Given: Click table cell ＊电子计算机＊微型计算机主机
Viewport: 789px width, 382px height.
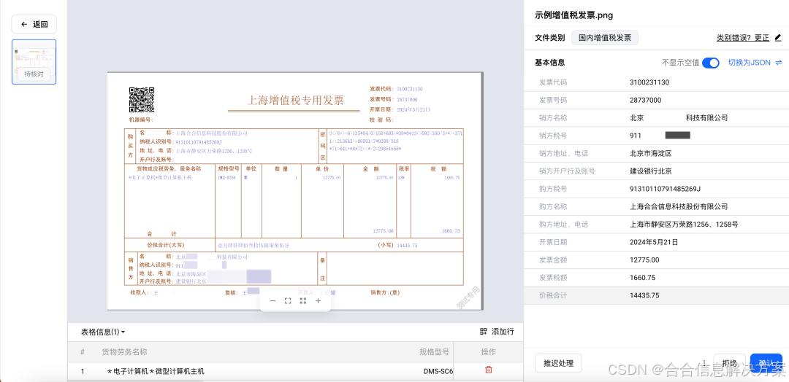Looking at the screenshot, I should pyautogui.click(x=156, y=372).
